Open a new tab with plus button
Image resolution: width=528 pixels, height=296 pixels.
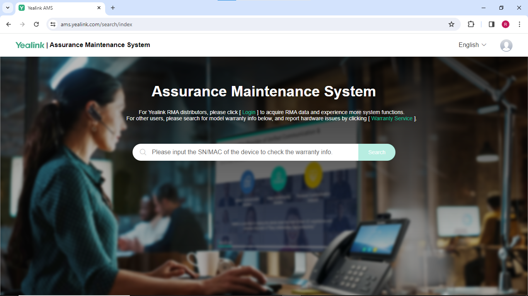pyautogui.click(x=113, y=8)
